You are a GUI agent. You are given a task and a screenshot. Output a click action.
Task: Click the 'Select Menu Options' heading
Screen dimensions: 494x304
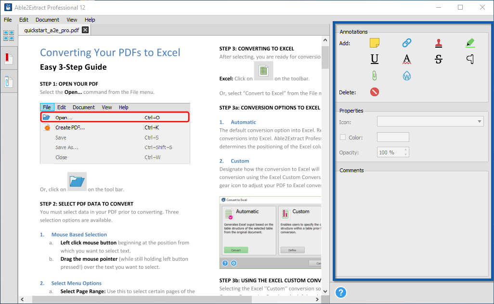pos(76,283)
